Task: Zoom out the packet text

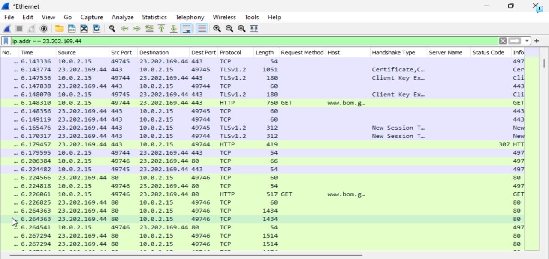Action: click(229, 29)
